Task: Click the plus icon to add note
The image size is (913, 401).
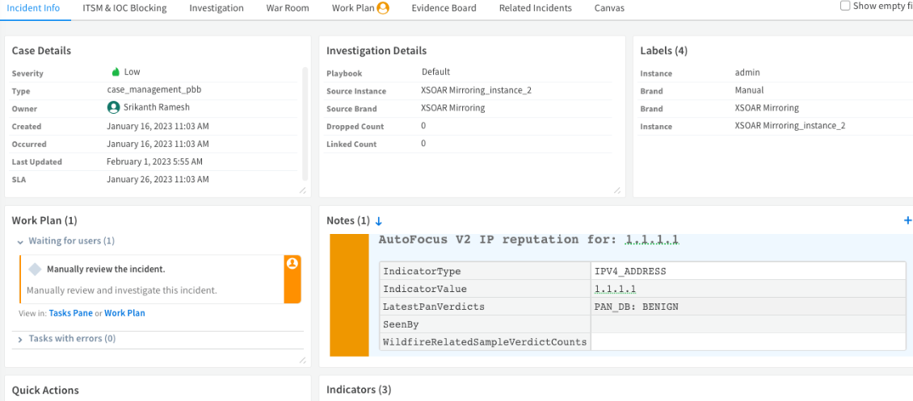Action: [907, 220]
